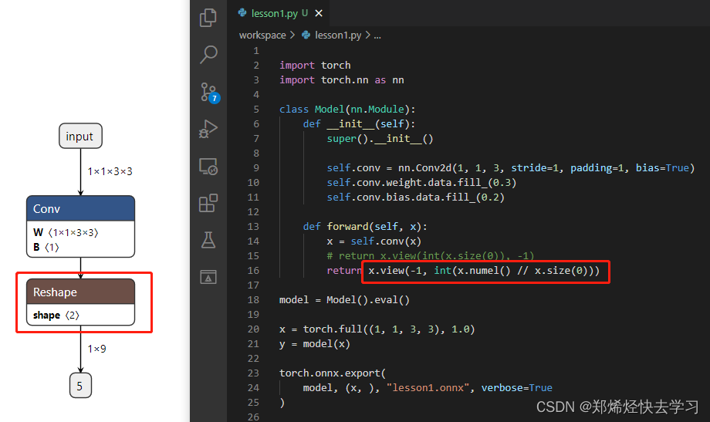Image resolution: width=710 pixels, height=422 pixels.
Task: Open the Explorer view in activity bar
Action: point(208,18)
